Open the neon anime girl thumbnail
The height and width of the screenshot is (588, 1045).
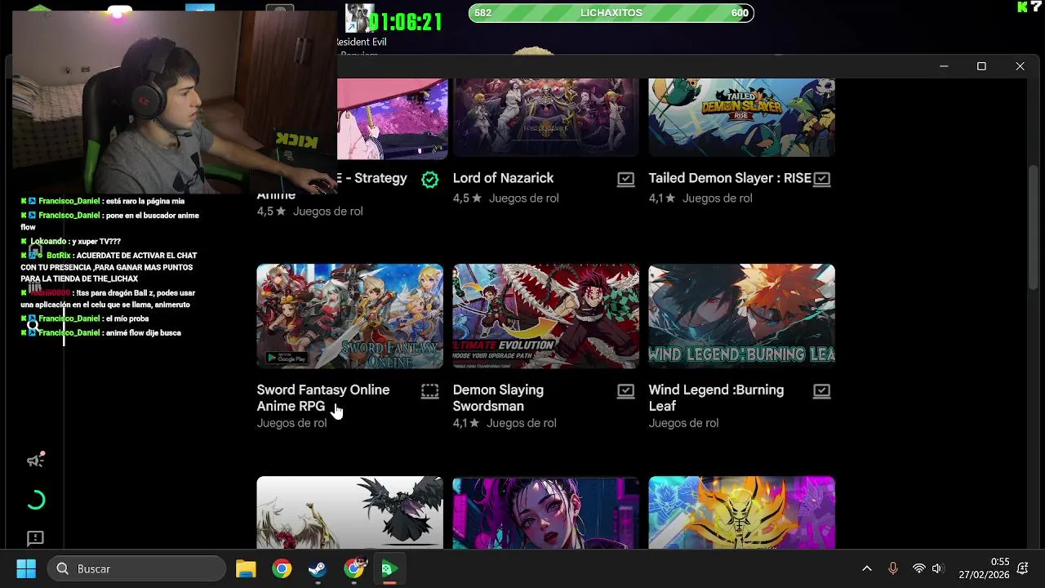546,513
